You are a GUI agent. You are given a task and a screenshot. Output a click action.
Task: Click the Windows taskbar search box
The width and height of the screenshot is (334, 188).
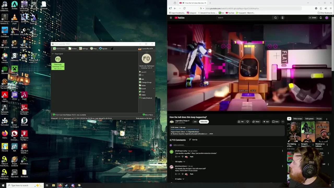[25, 185]
